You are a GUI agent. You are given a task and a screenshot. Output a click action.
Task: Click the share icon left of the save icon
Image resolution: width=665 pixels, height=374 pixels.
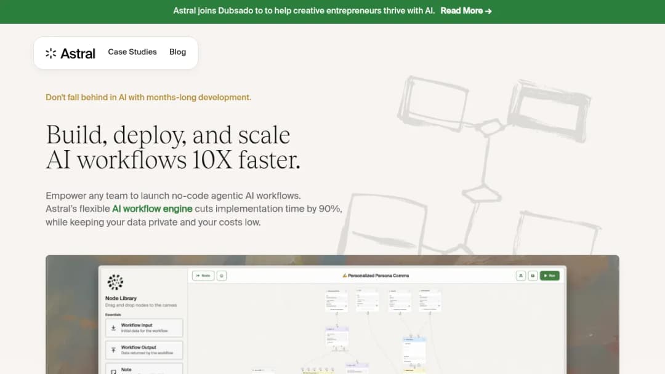521,276
